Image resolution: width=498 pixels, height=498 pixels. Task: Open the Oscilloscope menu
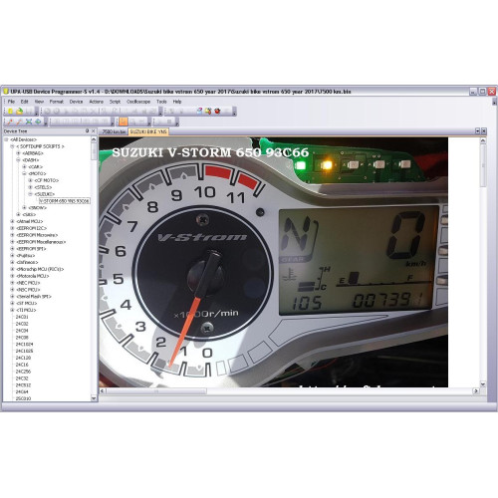[138, 102]
